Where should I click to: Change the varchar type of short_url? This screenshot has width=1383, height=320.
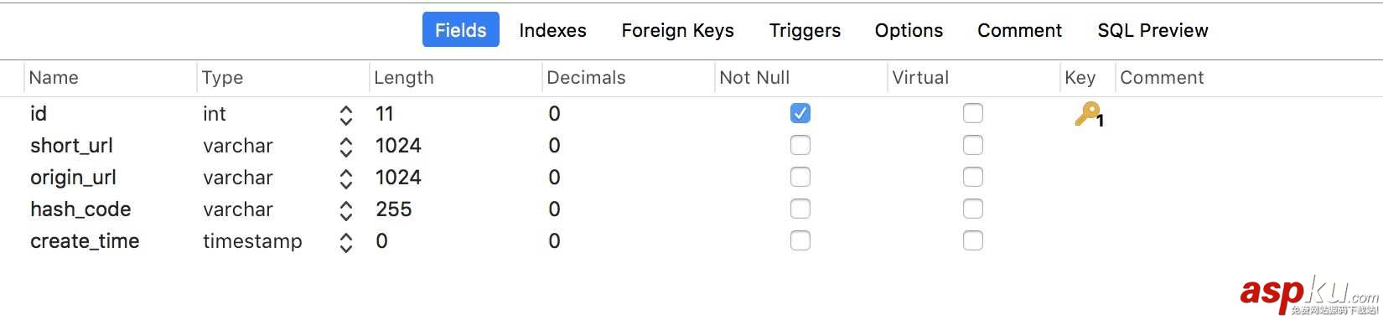345,147
